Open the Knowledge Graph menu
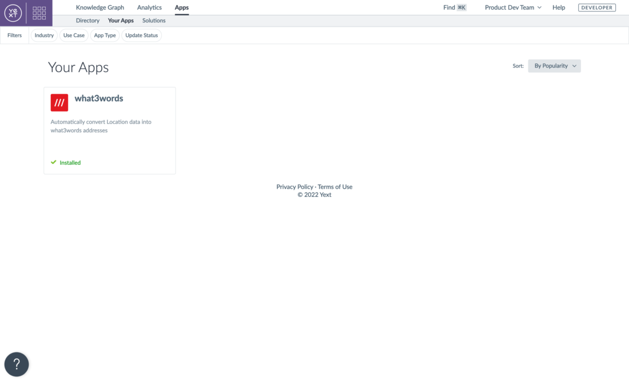Image resolution: width=629 pixels, height=381 pixels. 100,7
